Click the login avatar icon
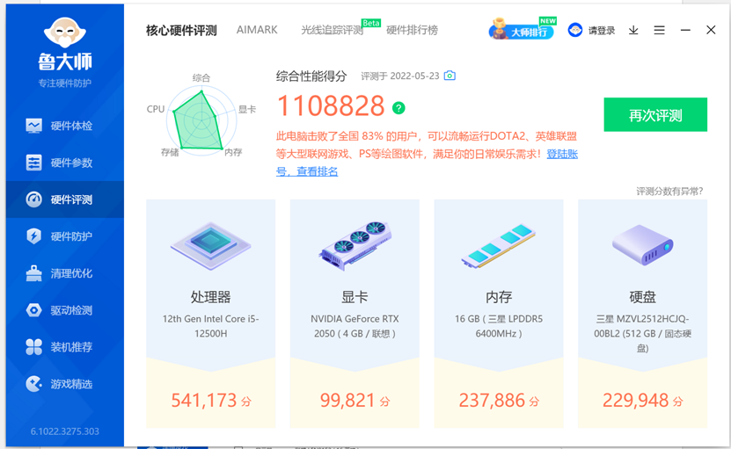The image size is (731, 449). 575,30
